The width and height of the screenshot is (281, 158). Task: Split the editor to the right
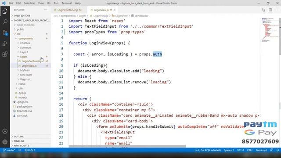coord(270,10)
